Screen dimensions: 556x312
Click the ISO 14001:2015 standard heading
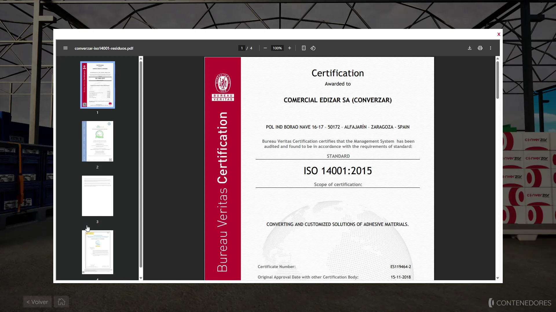338,171
